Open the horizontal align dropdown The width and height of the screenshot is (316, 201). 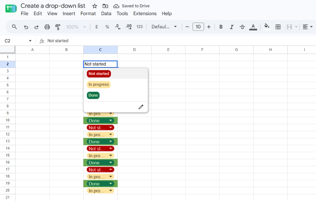click(308, 27)
